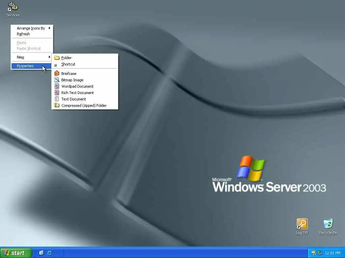Click the Log Off label text
Image resolution: width=345 pixels, height=258 pixels.
(302, 233)
